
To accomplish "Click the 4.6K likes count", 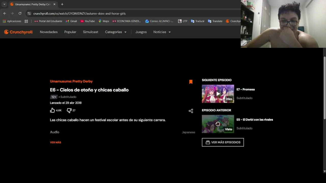I will (x=59, y=111).
